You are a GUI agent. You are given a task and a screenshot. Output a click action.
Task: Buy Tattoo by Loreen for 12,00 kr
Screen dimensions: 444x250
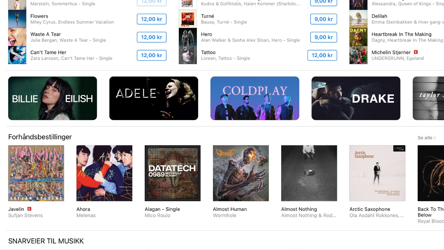tap(322, 55)
